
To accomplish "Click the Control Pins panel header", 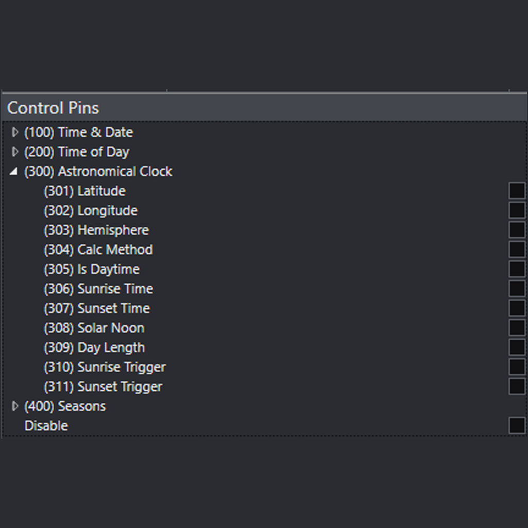I will 53,108.
